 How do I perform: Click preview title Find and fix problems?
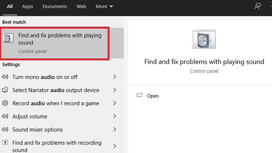pyautogui.click(x=204, y=62)
